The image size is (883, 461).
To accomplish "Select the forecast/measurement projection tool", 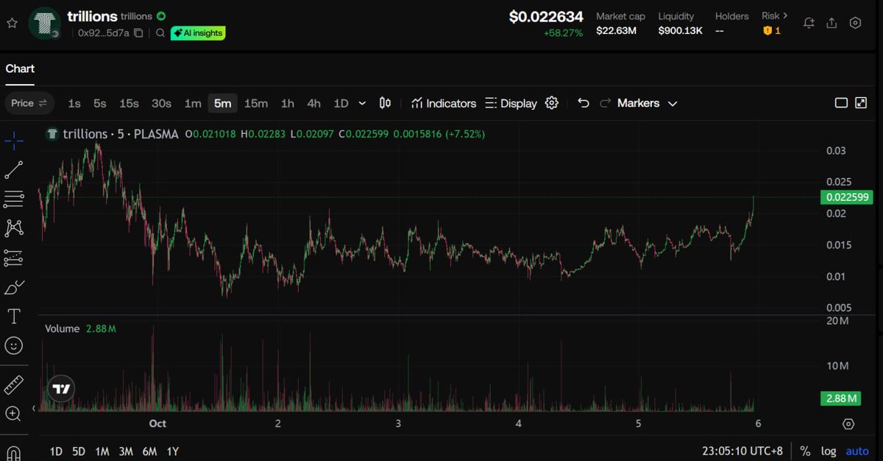I will [x=14, y=258].
